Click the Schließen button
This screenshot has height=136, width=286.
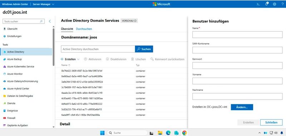[271, 122]
